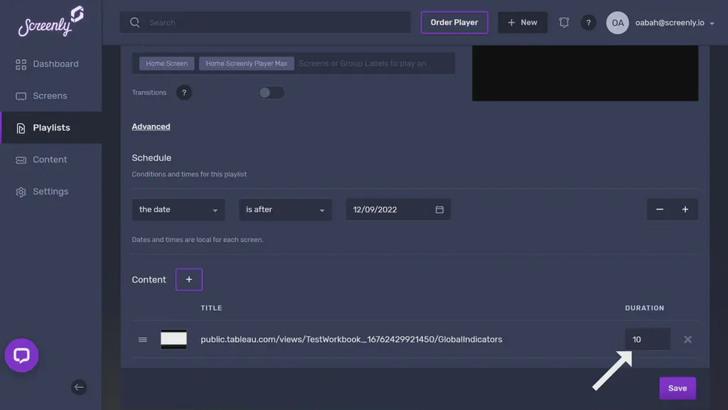The image size is (728, 410).
Task: Open the "the date" condition dropdown
Action: point(178,210)
